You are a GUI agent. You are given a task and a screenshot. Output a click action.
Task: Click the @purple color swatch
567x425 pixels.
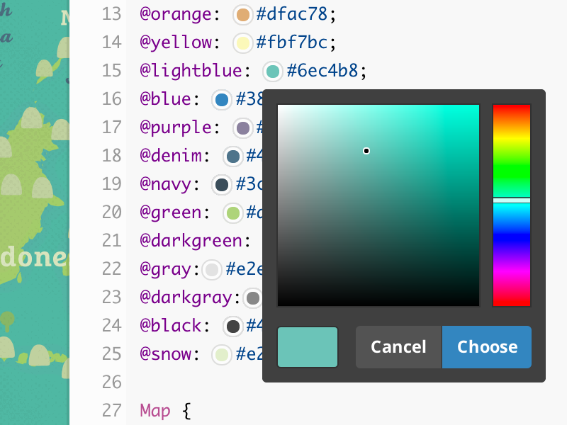pos(243,127)
